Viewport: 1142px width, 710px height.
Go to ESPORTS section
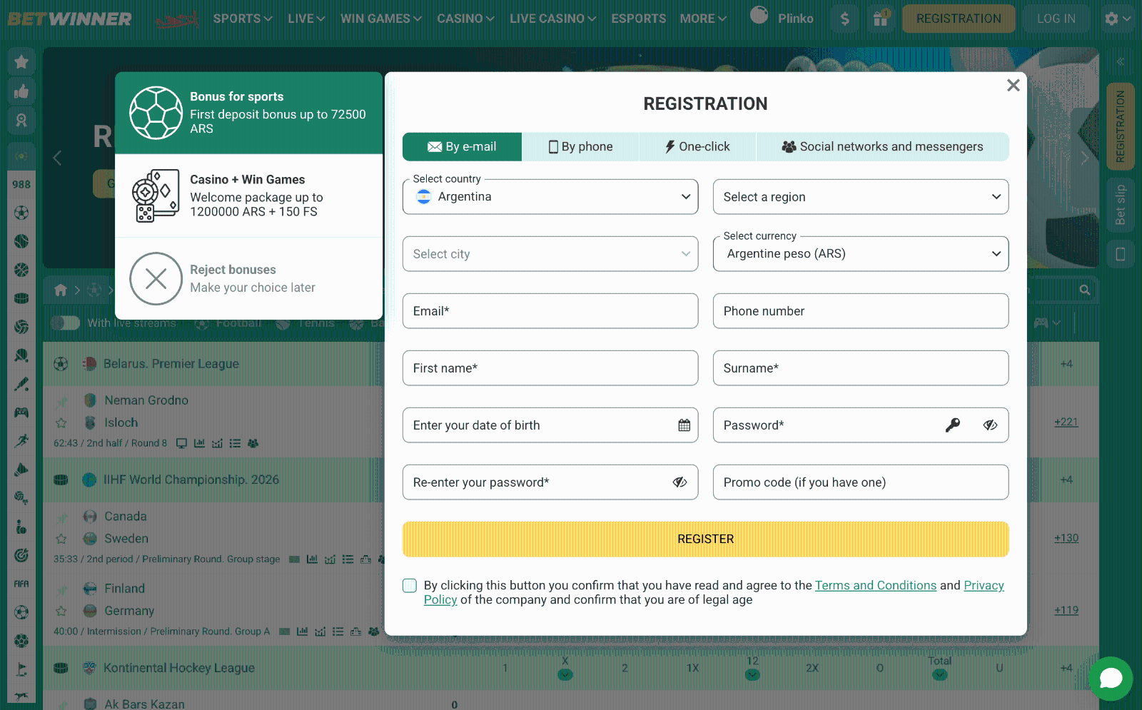click(x=639, y=19)
